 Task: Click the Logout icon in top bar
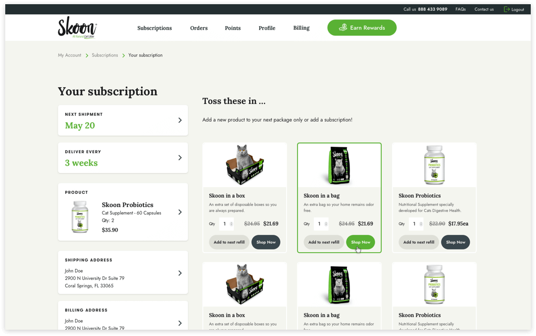[507, 9]
